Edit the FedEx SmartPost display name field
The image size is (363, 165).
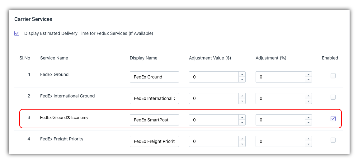pos(154,120)
